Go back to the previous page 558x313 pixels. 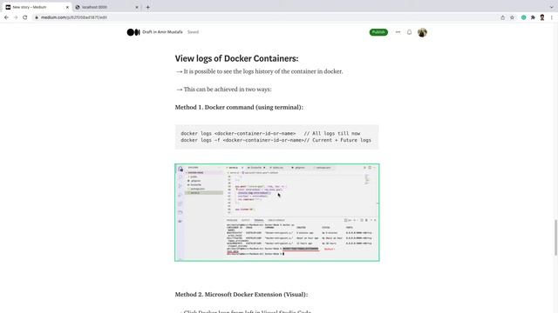click(x=6, y=17)
